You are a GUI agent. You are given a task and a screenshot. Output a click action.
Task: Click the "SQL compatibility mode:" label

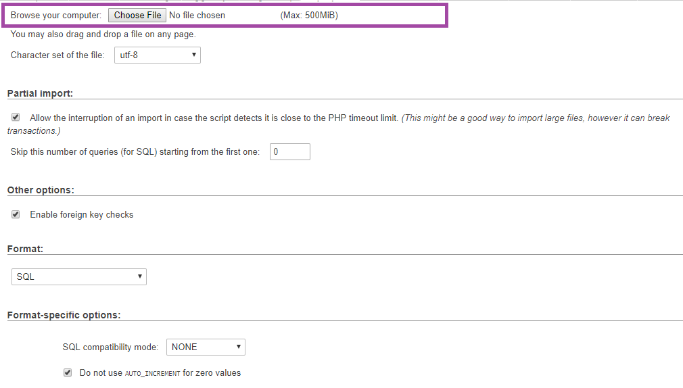pyautogui.click(x=110, y=347)
